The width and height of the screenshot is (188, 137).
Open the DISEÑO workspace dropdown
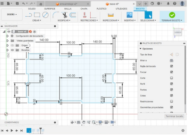click(12, 14)
